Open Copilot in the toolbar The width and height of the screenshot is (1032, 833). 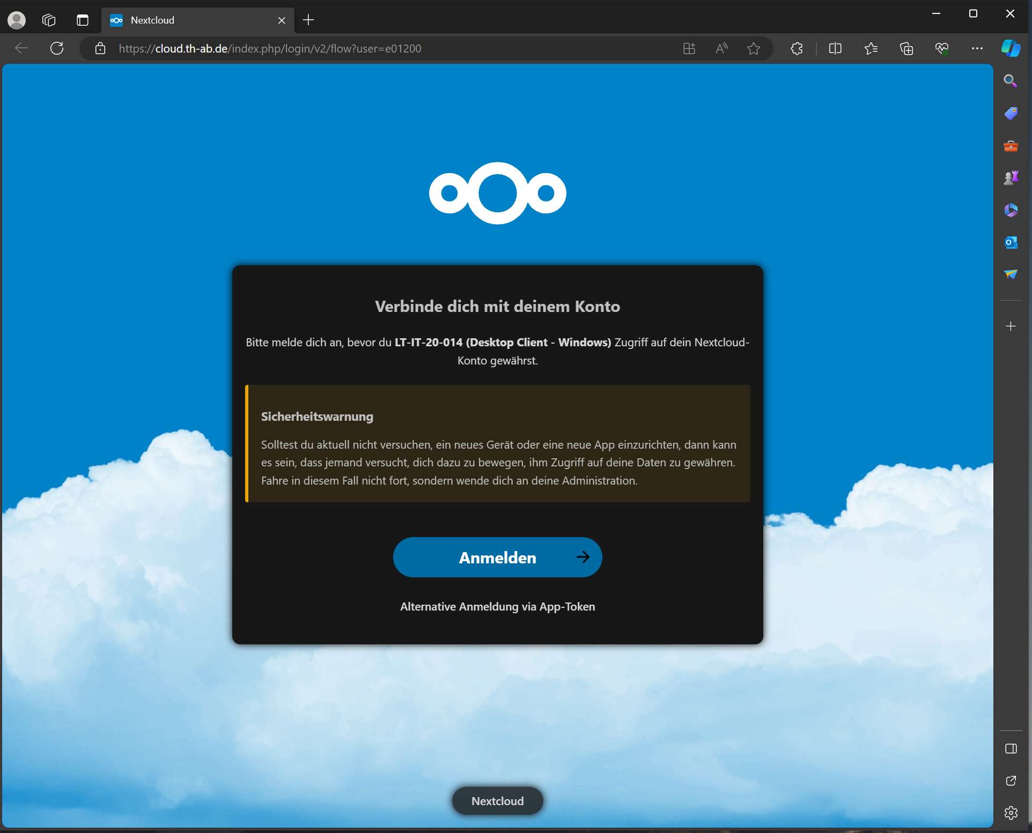click(x=1011, y=49)
